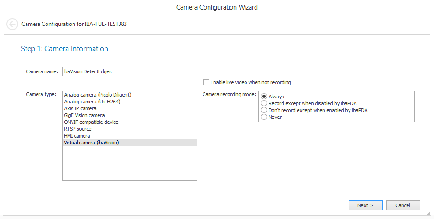Click the Step 1: Camera Information heading
Image resolution: width=434 pixels, height=219 pixels.
(x=64, y=49)
